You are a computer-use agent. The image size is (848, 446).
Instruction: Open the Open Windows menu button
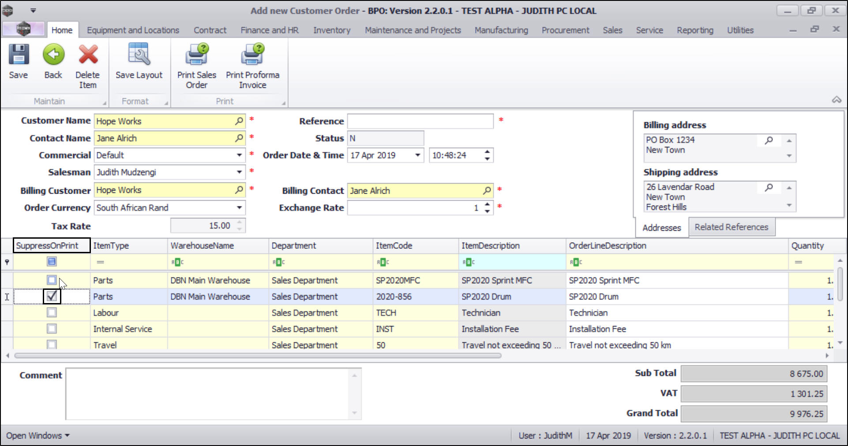(38, 435)
